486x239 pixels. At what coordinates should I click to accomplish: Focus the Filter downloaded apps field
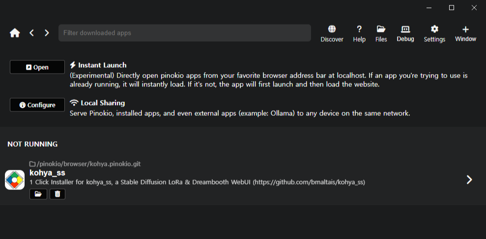[x=185, y=33]
